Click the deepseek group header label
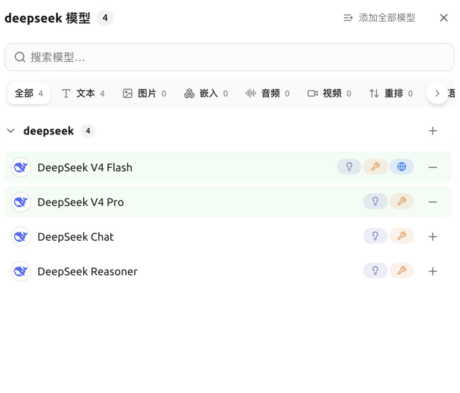460x393 pixels. [x=49, y=131]
